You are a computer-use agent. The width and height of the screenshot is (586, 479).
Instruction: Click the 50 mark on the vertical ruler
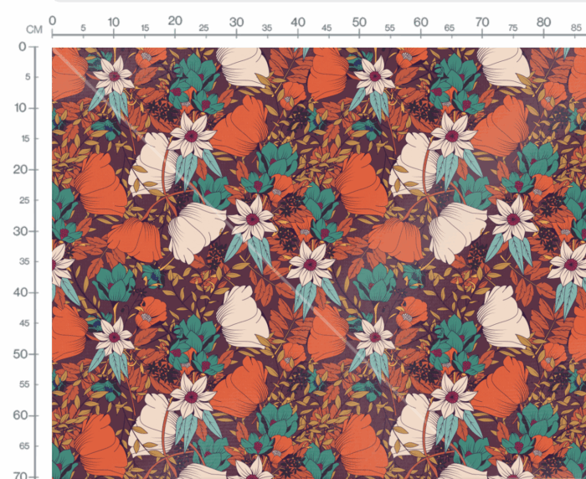tap(20, 353)
